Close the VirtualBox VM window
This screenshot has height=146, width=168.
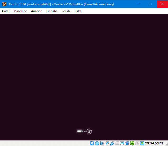pos(162,4)
